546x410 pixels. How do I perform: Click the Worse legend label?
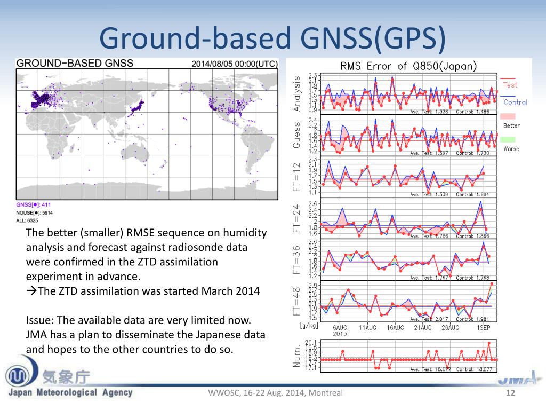511,149
